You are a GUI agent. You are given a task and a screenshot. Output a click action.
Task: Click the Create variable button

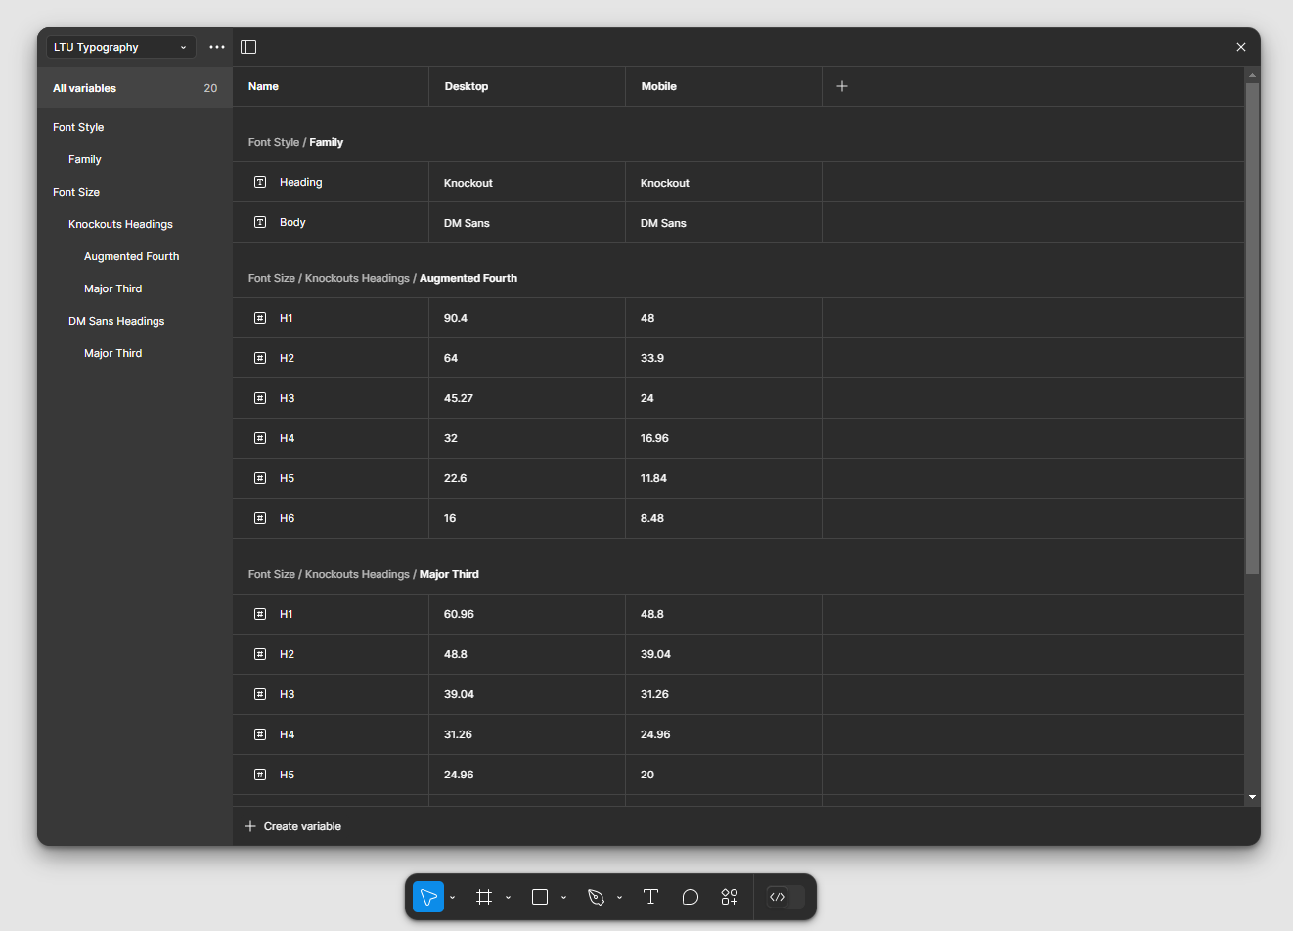point(291,825)
